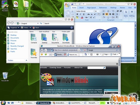Screen dimensions: 140x105
Task: Toggle Underline formatting in Word ribbon
Action: tap(84, 14)
